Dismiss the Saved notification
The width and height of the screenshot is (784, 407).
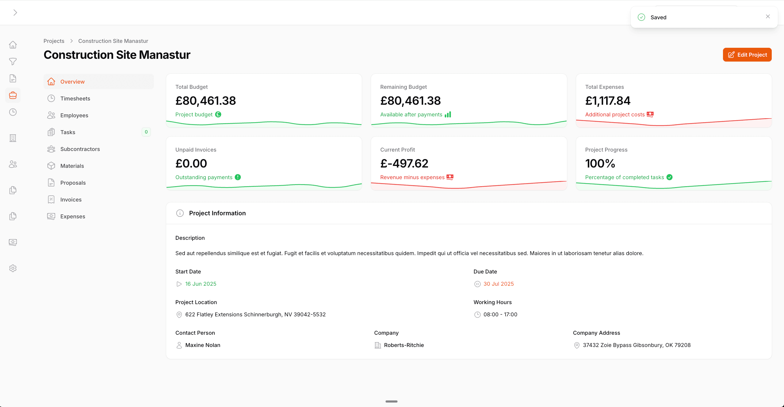(x=768, y=17)
